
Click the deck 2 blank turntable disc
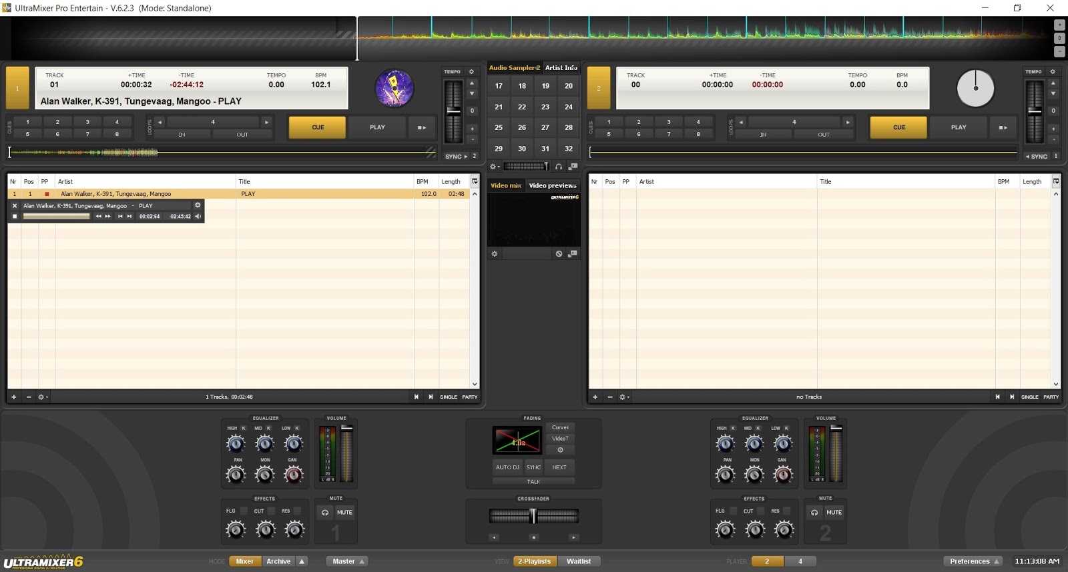tap(975, 88)
